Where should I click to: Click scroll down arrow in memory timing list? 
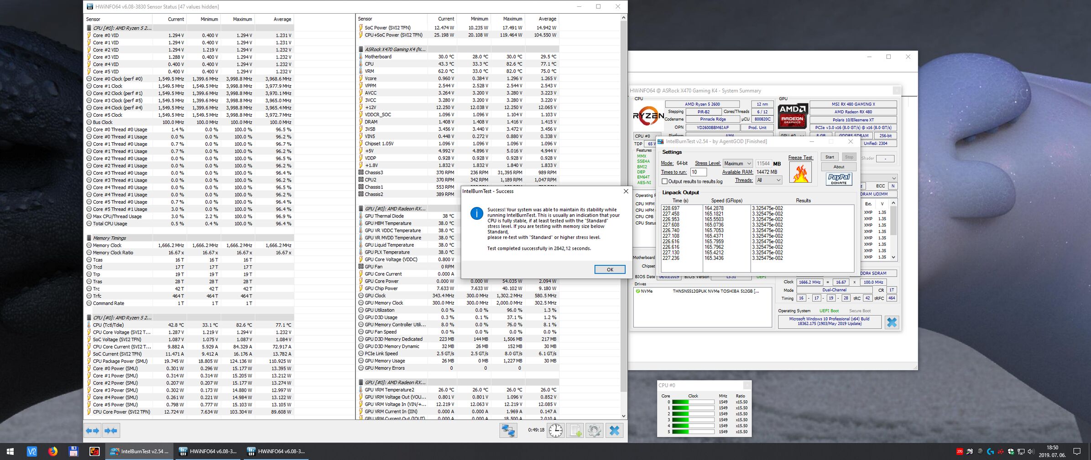(893, 257)
